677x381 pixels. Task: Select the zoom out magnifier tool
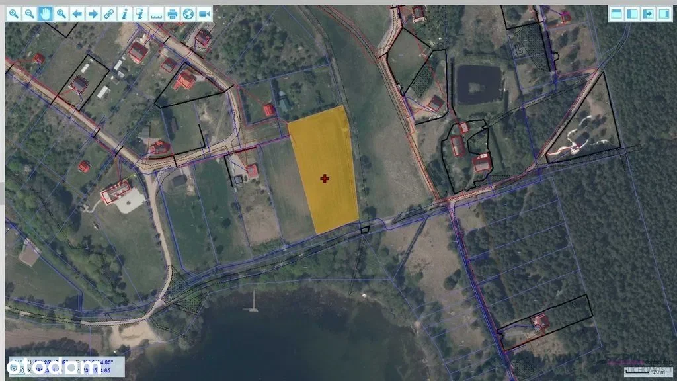pyautogui.click(x=29, y=13)
